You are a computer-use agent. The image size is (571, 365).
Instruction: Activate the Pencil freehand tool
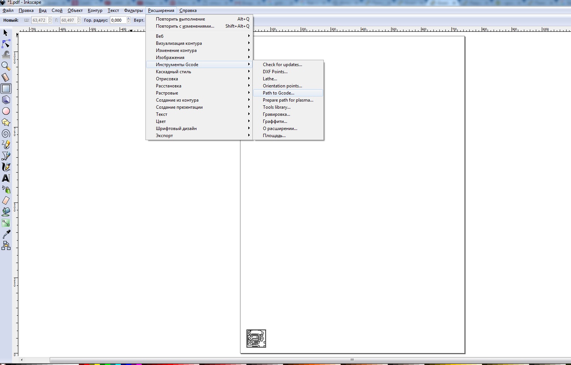pos(6,145)
